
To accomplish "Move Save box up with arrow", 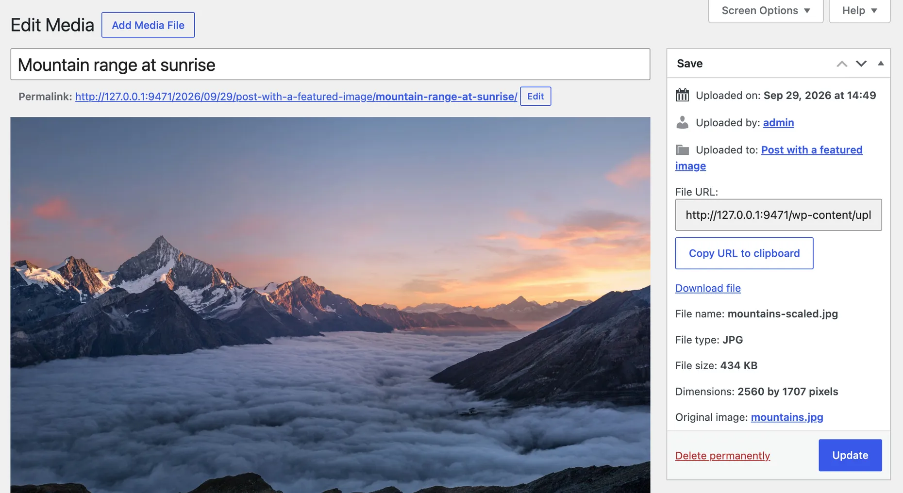I will 842,64.
